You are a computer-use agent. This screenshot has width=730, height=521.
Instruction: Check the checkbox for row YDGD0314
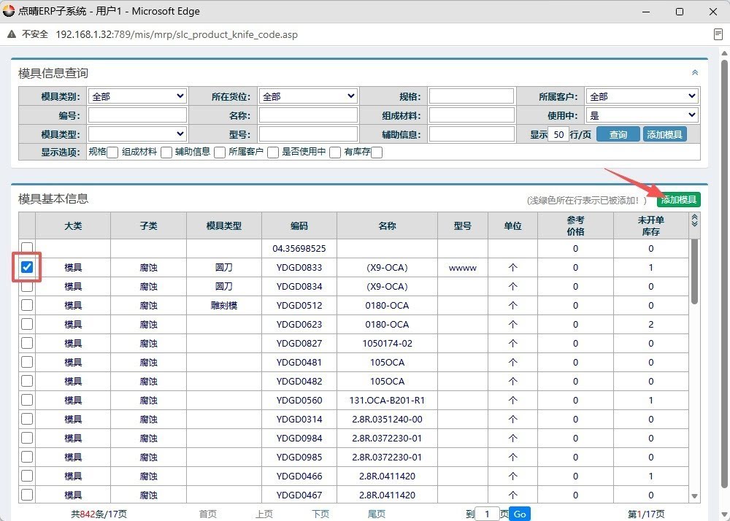(27, 419)
